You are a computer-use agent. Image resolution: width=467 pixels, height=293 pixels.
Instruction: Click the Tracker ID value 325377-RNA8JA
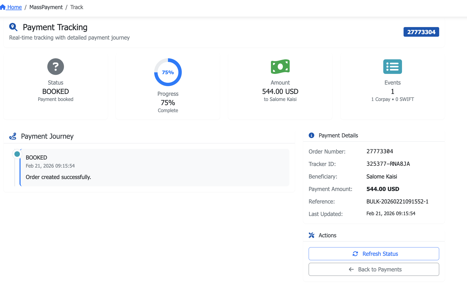[388, 164]
